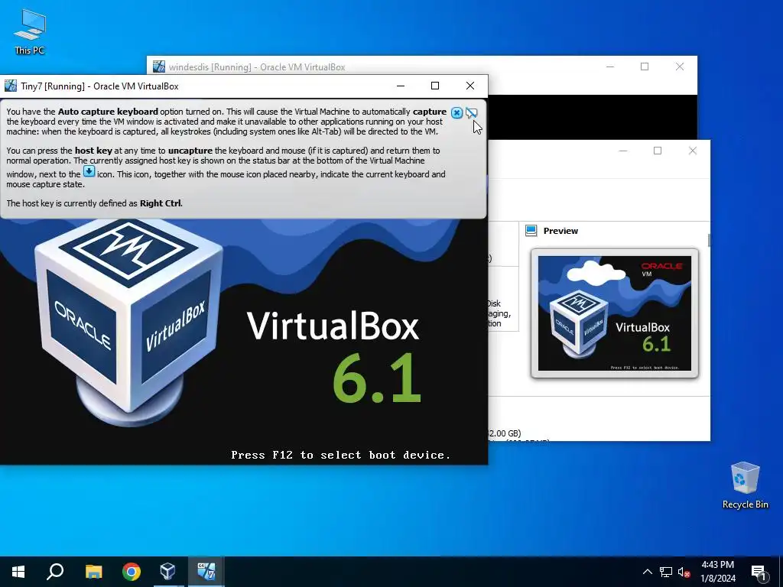Open taskbar Search
783x587 pixels.
tap(55, 572)
